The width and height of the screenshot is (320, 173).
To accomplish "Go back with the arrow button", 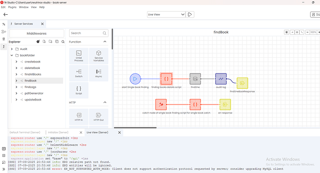I will tap(6, 14).
